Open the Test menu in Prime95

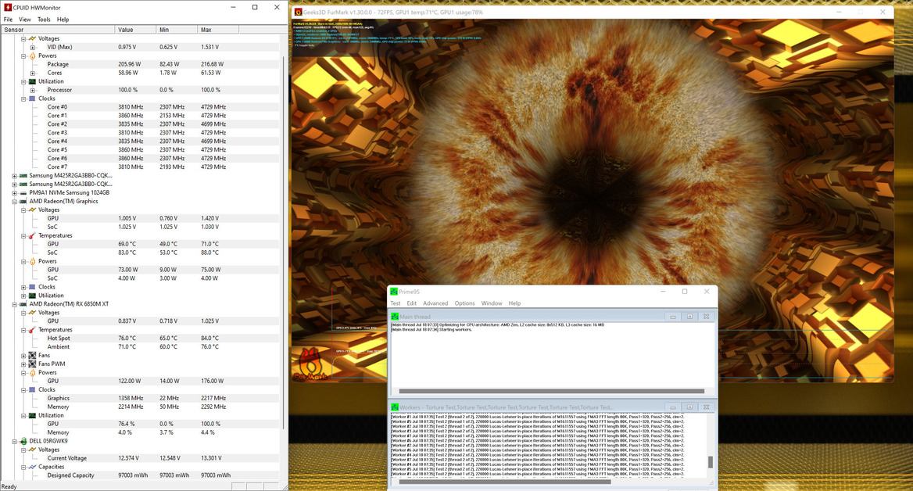click(396, 303)
